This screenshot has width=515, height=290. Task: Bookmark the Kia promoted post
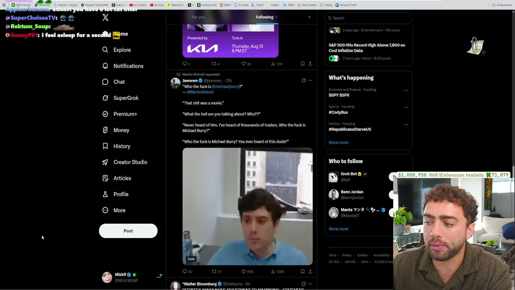[303, 64]
